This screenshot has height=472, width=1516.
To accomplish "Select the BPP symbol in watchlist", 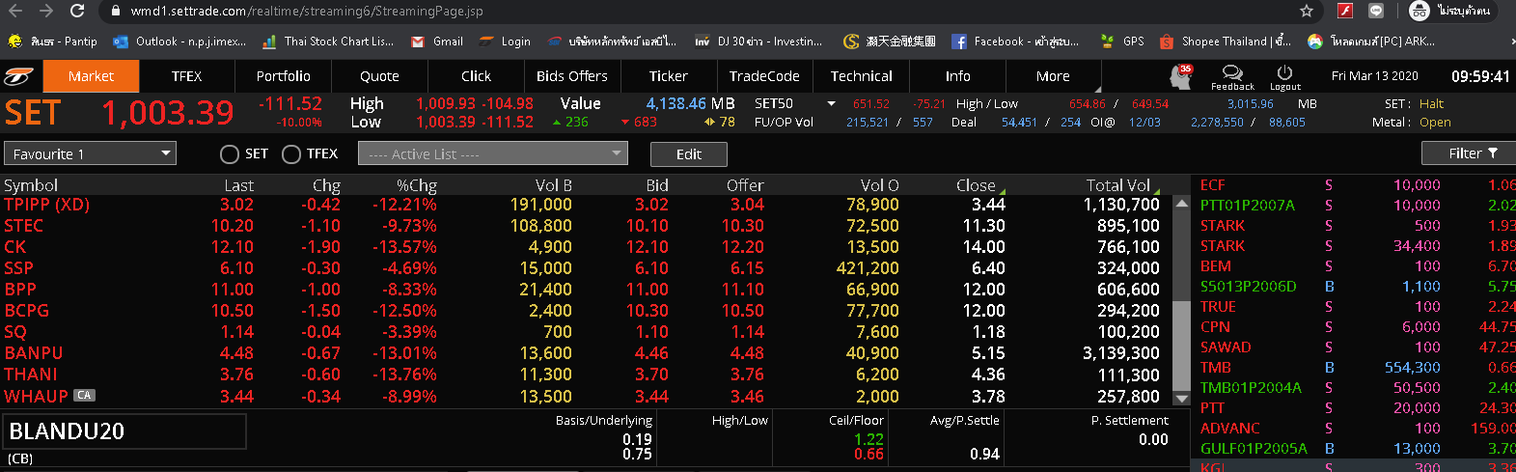I will [20, 290].
